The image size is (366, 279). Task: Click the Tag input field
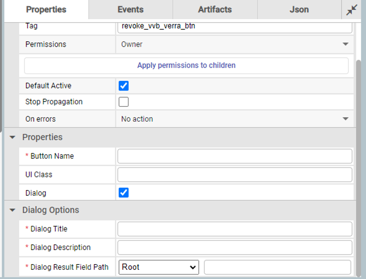[235, 26]
